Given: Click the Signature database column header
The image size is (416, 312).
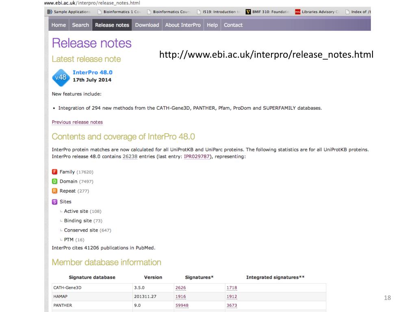Looking at the screenshot, I should [x=92, y=277].
